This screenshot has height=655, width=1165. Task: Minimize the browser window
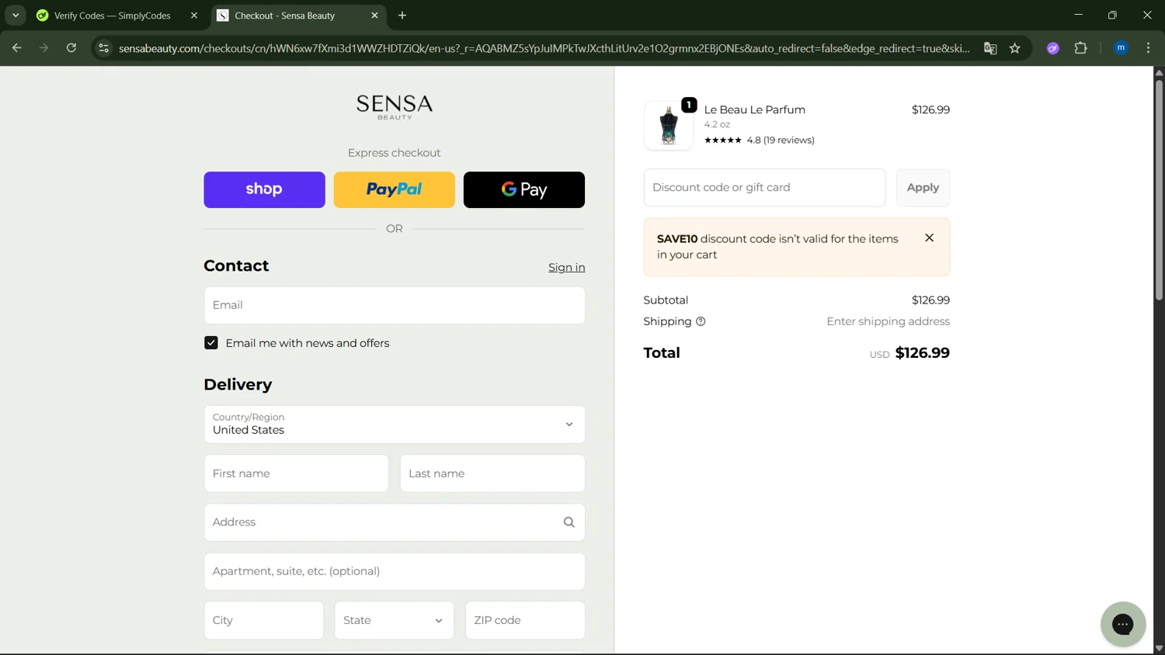1078,15
